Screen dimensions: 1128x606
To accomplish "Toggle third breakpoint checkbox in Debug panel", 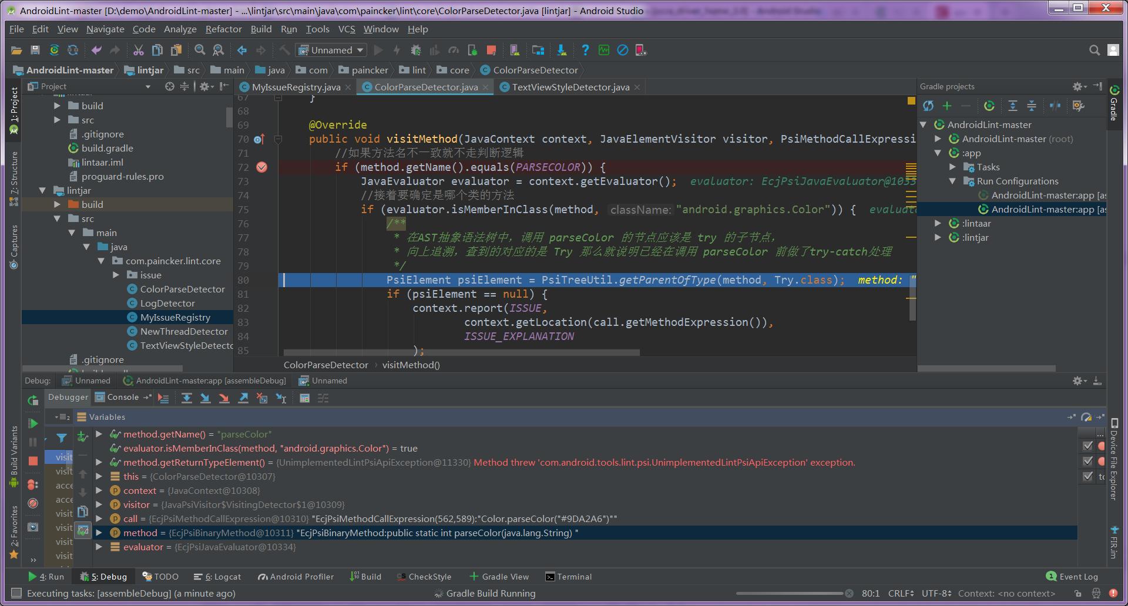I will 1087,477.
